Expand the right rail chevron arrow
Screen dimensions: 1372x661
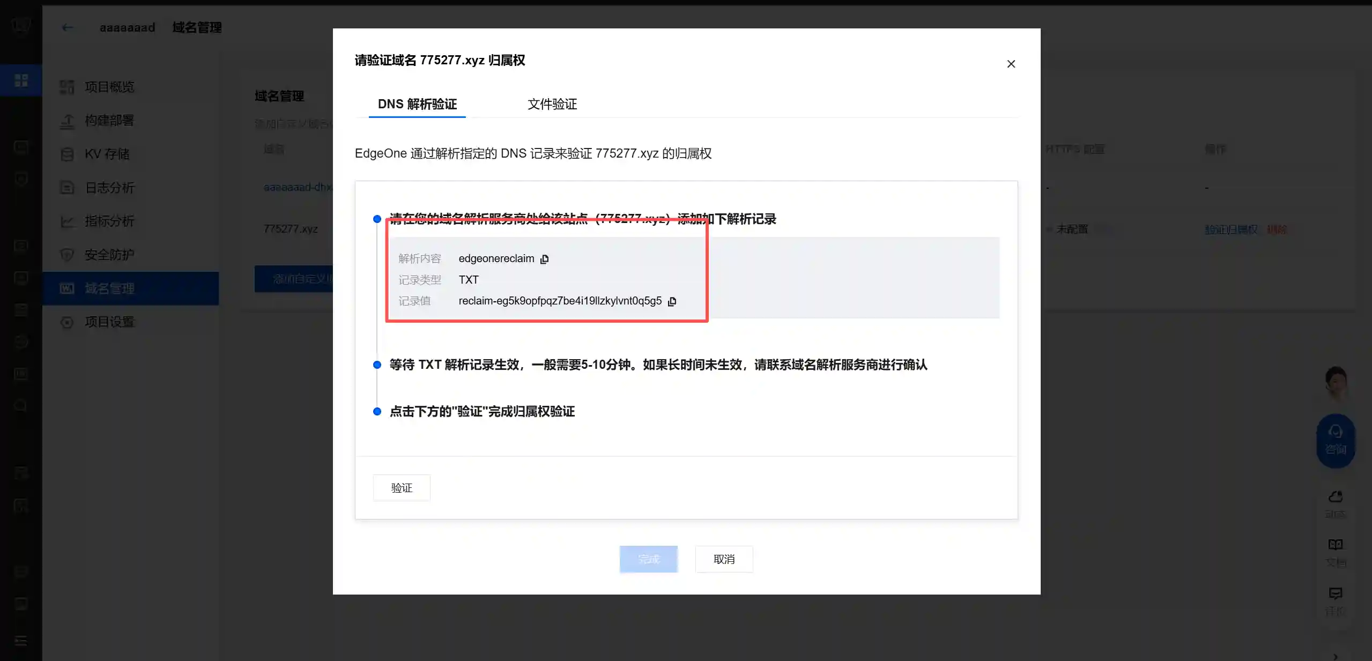pos(1336,656)
